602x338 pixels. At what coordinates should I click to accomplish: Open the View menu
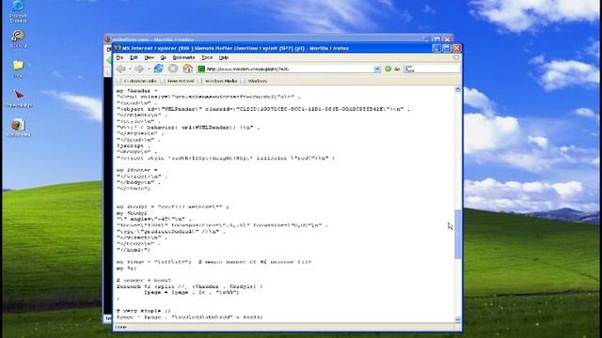pyautogui.click(x=149, y=57)
